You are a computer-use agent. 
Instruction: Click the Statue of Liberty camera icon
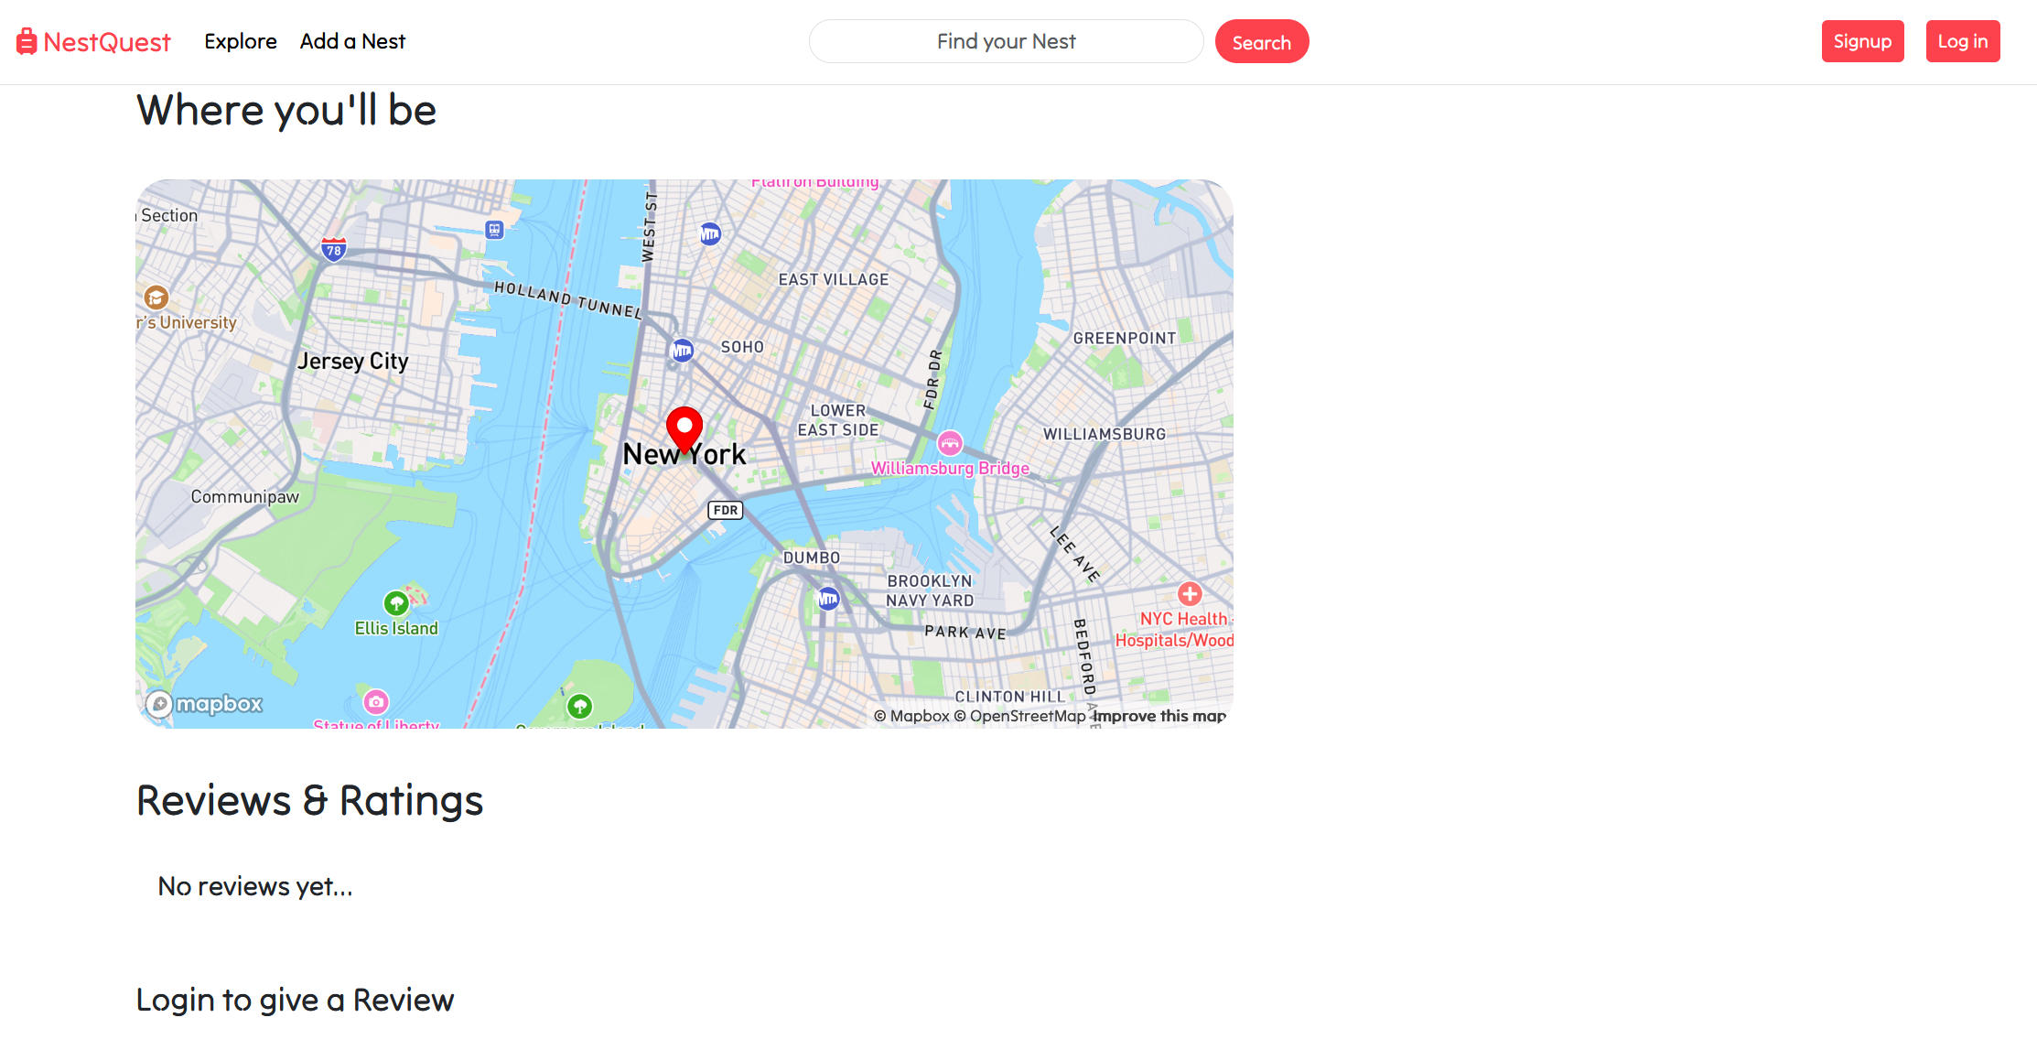coord(376,702)
